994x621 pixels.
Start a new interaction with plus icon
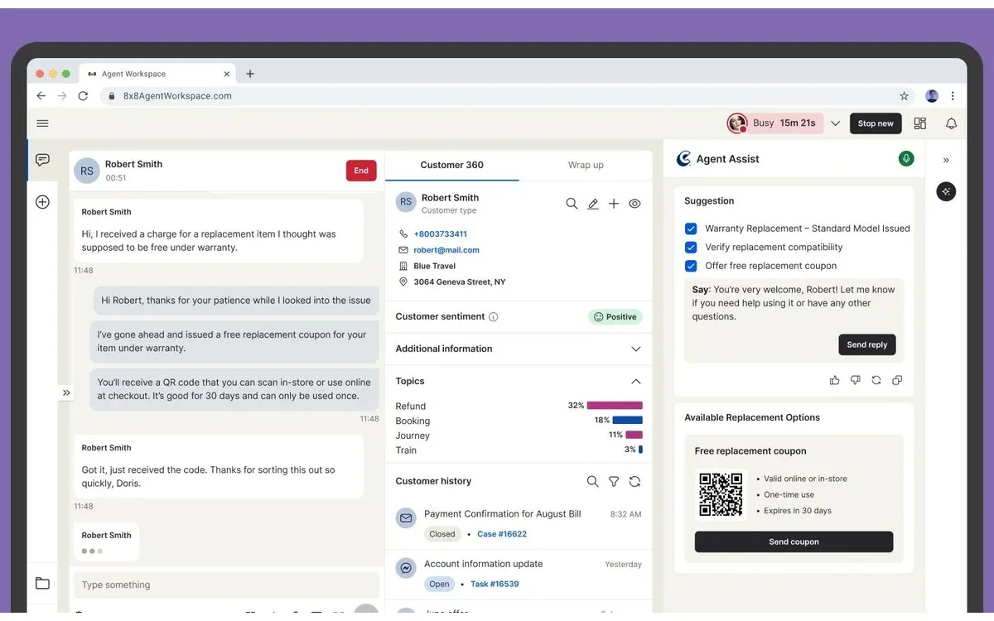point(42,202)
